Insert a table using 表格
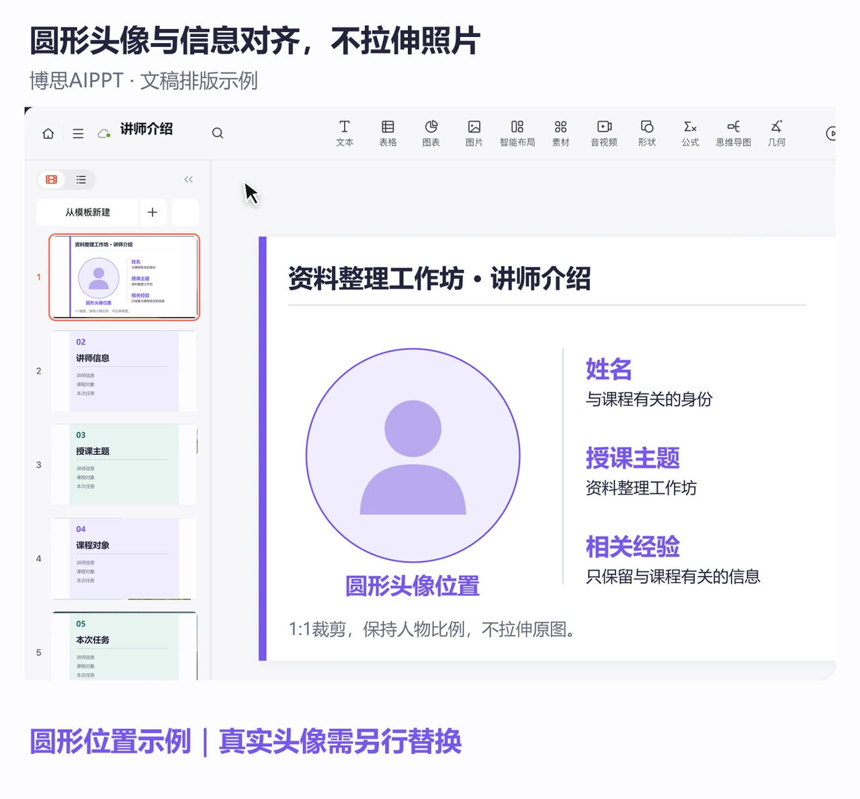 [x=388, y=133]
